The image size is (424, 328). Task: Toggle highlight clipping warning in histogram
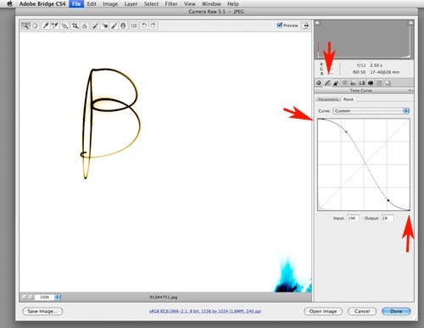click(x=410, y=23)
